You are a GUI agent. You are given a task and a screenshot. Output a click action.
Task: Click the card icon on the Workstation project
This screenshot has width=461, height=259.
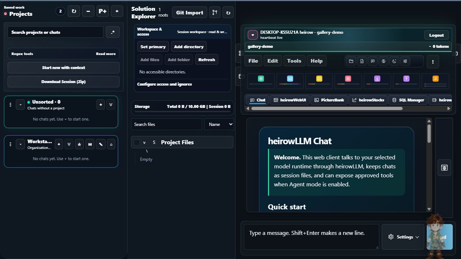(90, 144)
